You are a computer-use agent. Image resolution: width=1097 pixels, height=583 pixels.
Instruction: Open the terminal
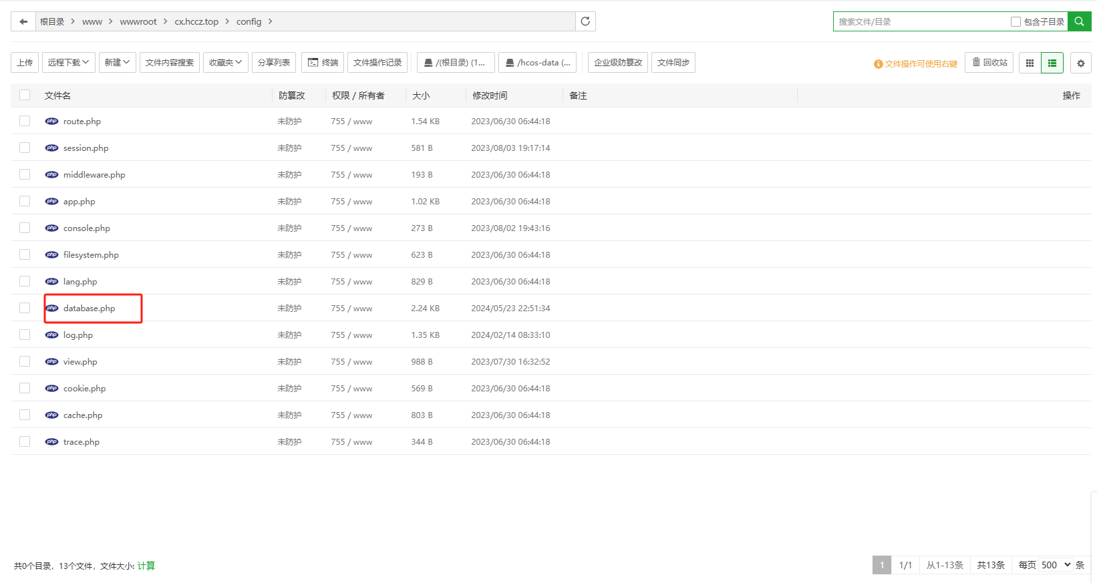point(323,62)
